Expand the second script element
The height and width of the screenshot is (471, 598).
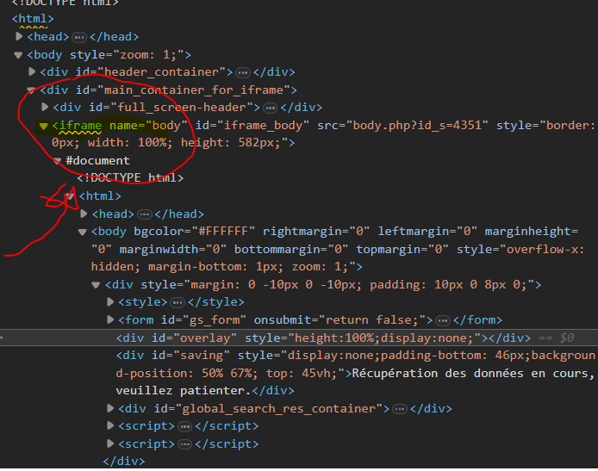[x=110, y=443]
